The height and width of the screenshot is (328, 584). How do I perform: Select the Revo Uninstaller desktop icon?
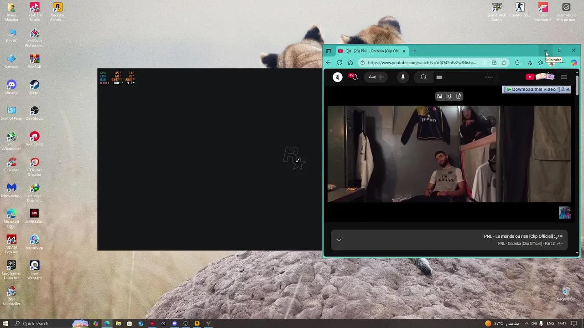[11, 296]
